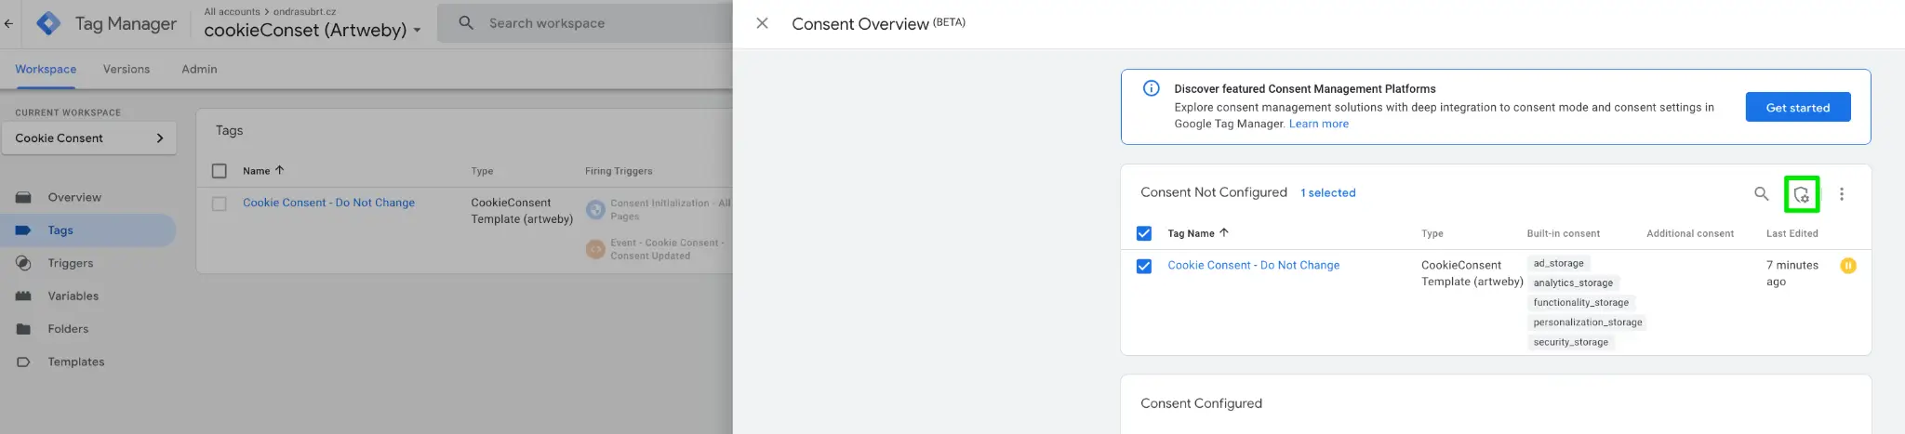The width and height of the screenshot is (1905, 434).
Task: Click the Triggers circle icon
Action: click(24, 263)
